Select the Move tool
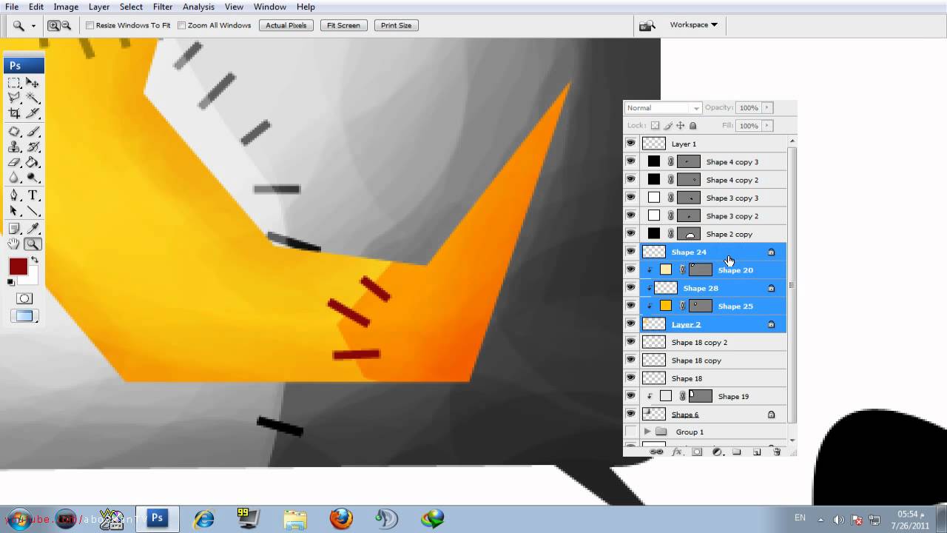 click(33, 83)
